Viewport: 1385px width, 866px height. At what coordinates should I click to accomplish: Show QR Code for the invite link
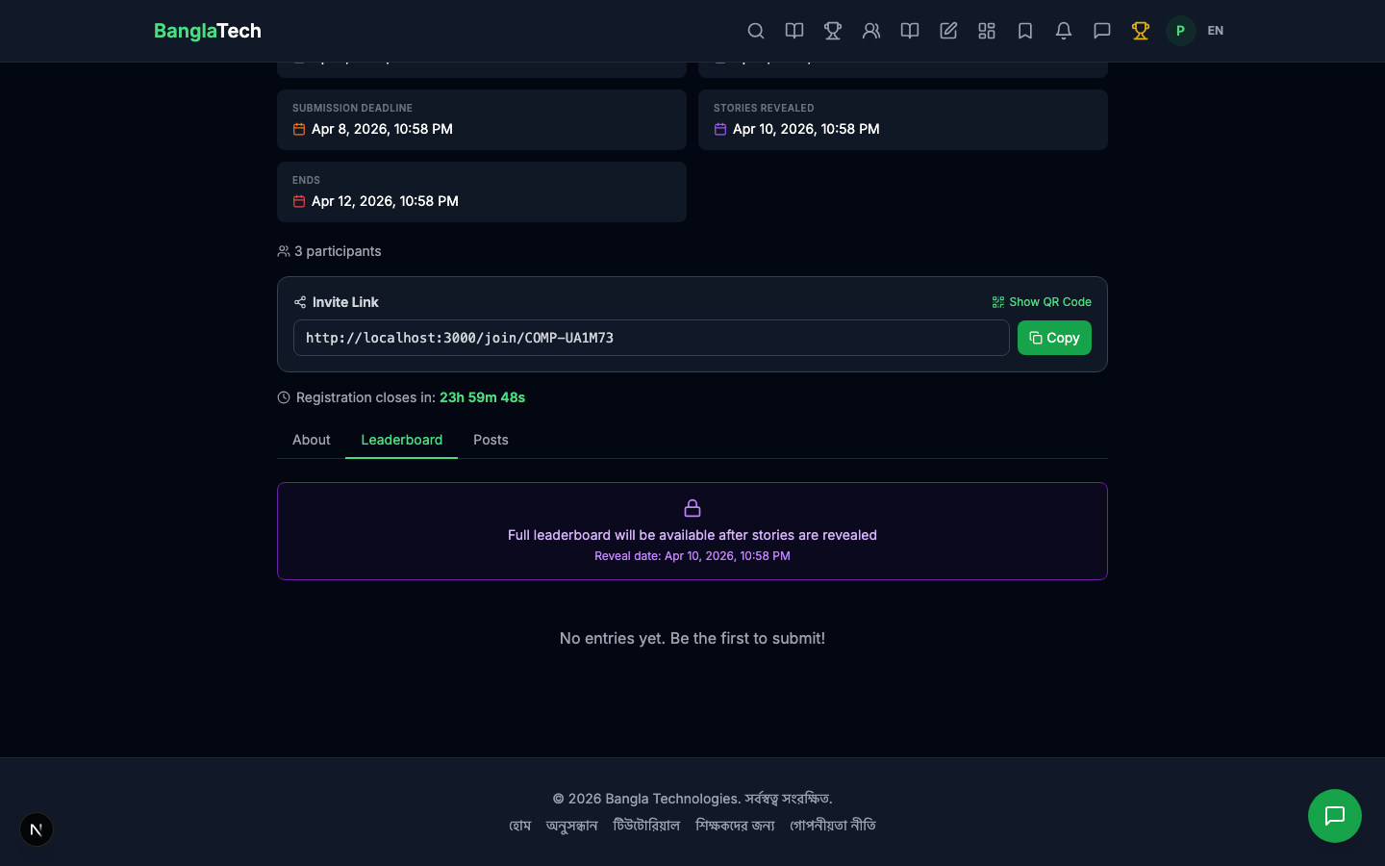pyautogui.click(x=1042, y=301)
